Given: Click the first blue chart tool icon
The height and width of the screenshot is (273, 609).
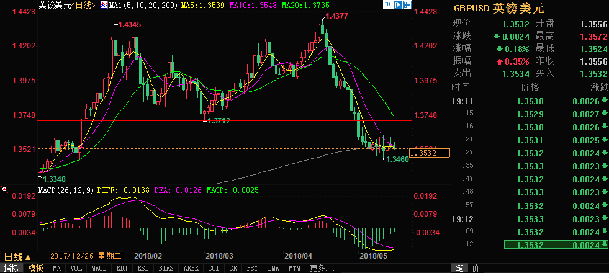Looking at the screenshot, I should 389,6.
